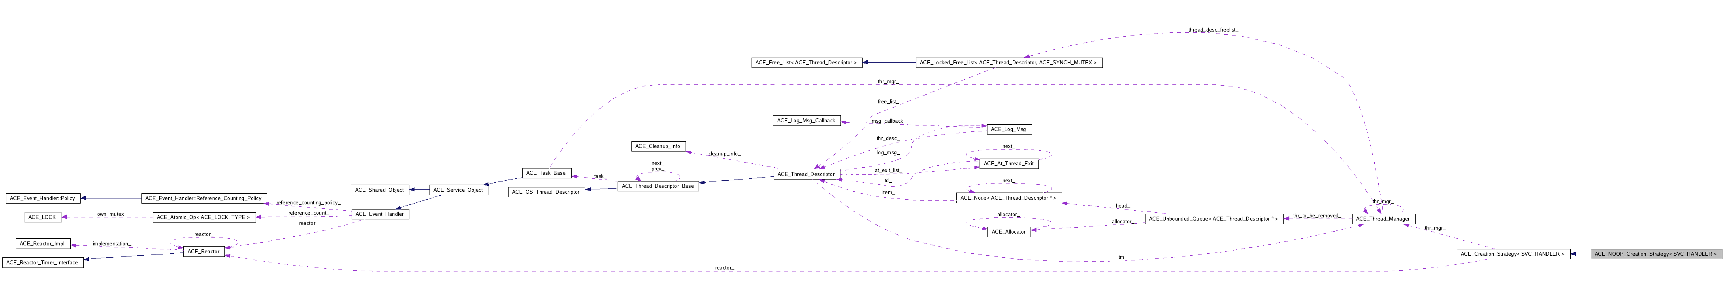Open the ACE_Thread_Manager class node

pos(1383,219)
